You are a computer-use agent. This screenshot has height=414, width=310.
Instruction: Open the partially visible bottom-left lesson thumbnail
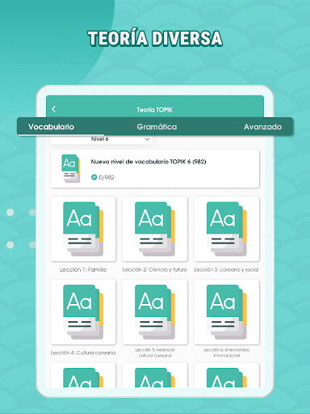click(83, 375)
